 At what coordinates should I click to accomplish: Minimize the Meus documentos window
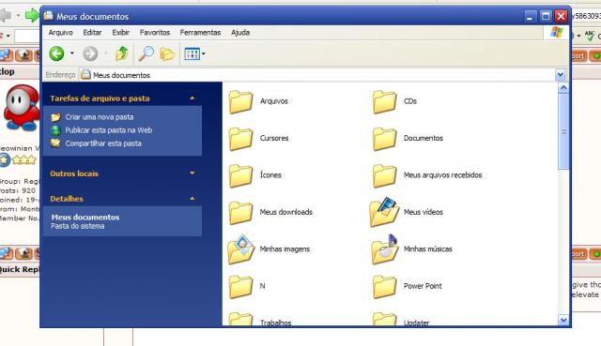pos(530,16)
